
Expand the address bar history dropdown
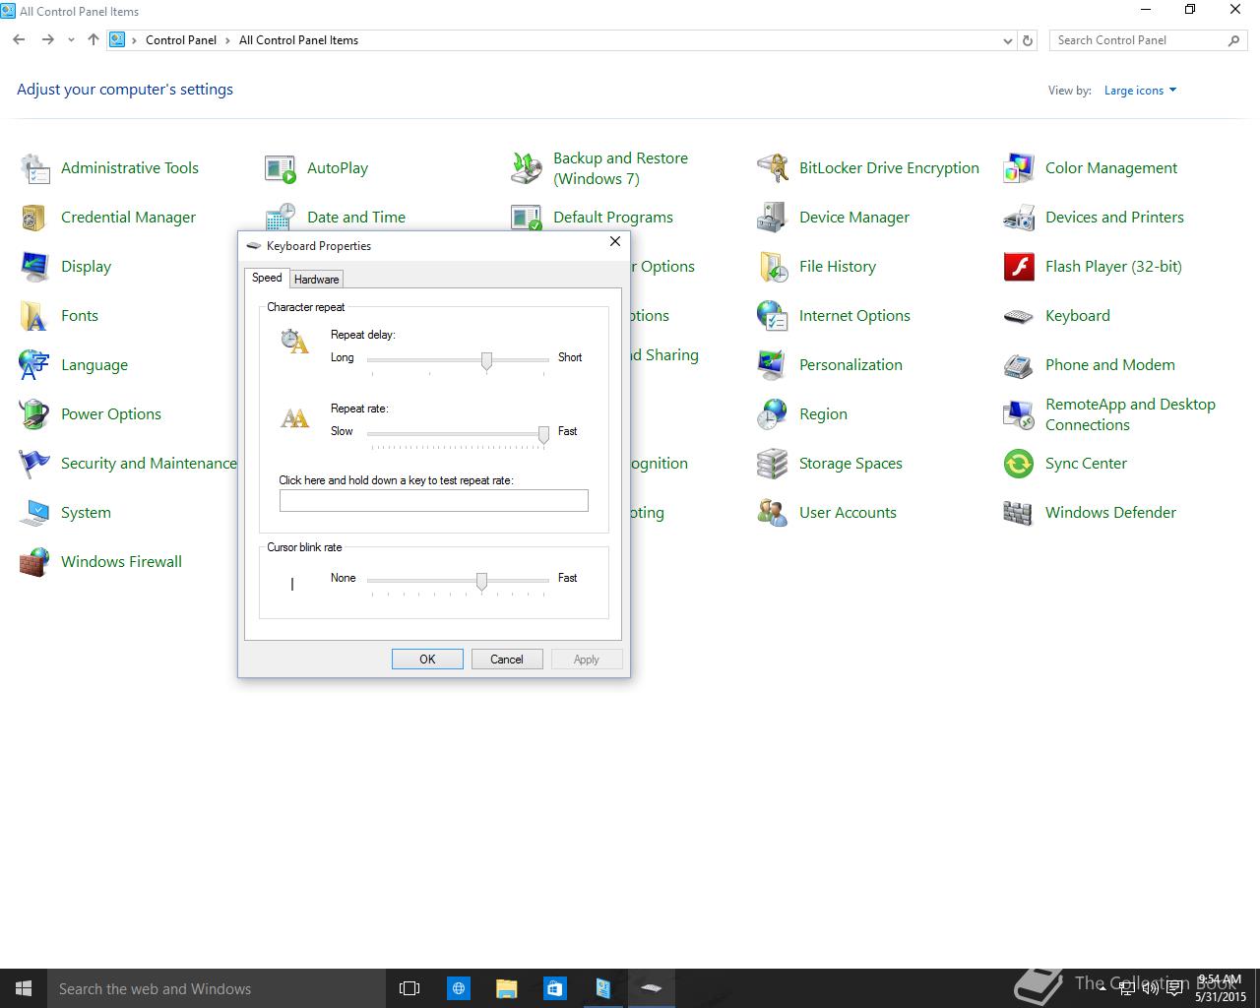click(1007, 41)
